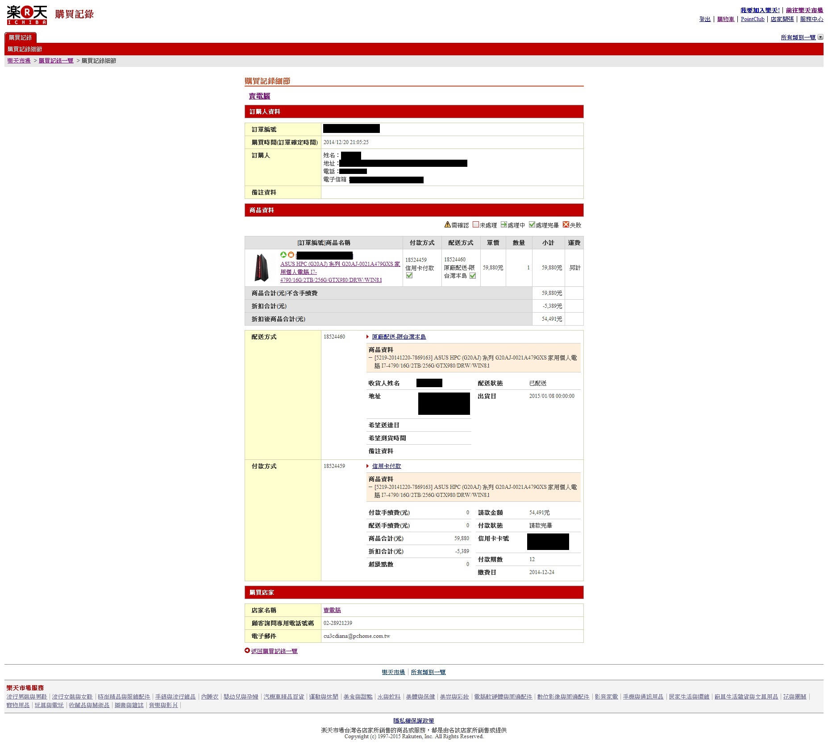Open 汽機車精品百貨 category link
This screenshot has height=744, width=828.
click(x=284, y=697)
